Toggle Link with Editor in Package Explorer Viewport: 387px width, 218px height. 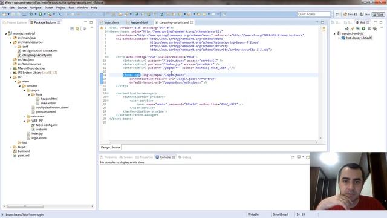point(78,28)
